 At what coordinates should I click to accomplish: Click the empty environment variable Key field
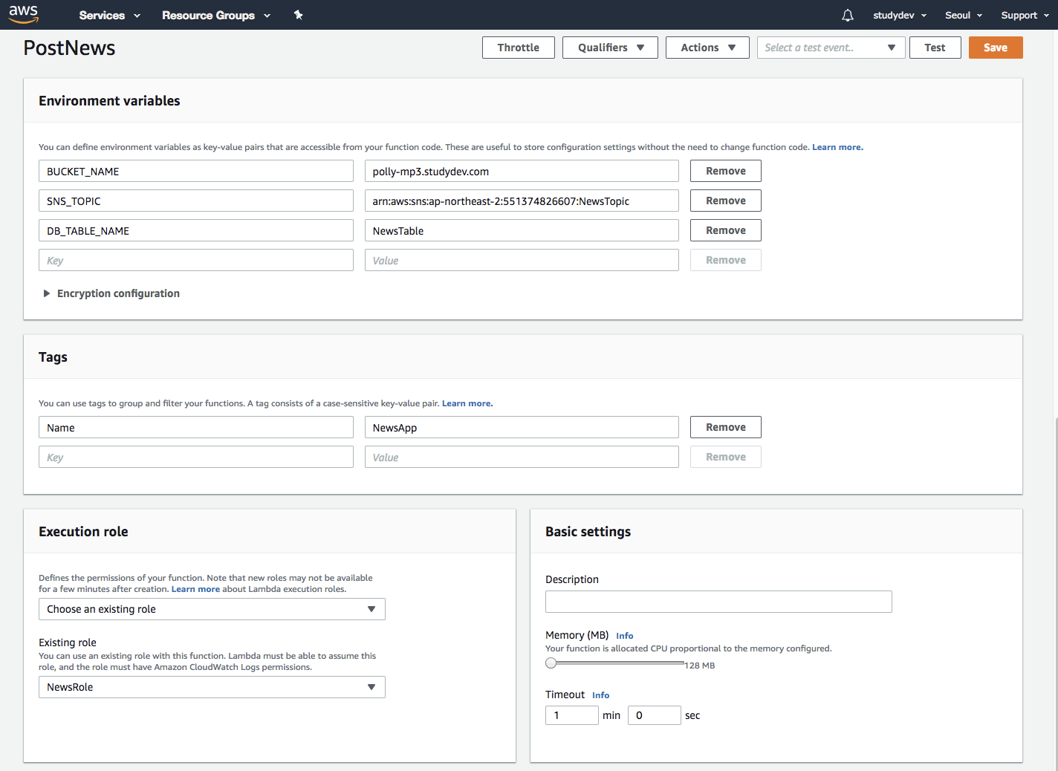(x=196, y=260)
